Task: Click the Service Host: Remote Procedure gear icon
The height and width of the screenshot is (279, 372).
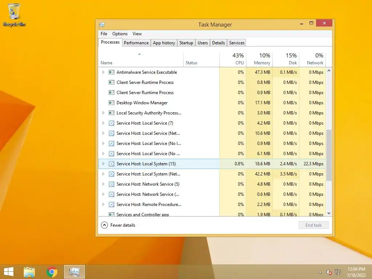Action: [x=111, y=205]
